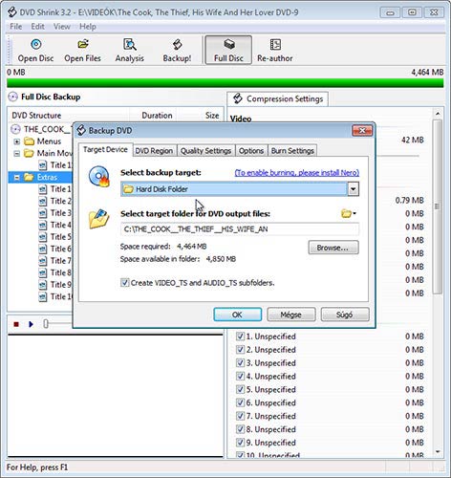Open the Burn Settings tab

tap(292, 151)
